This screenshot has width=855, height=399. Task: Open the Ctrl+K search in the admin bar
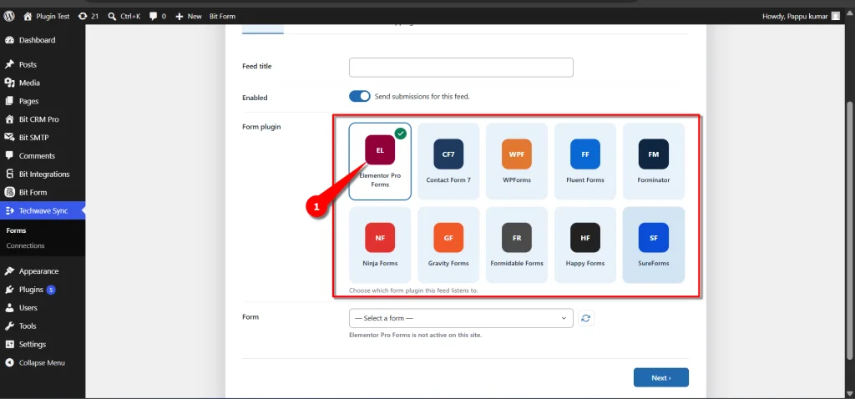[124, 17]
